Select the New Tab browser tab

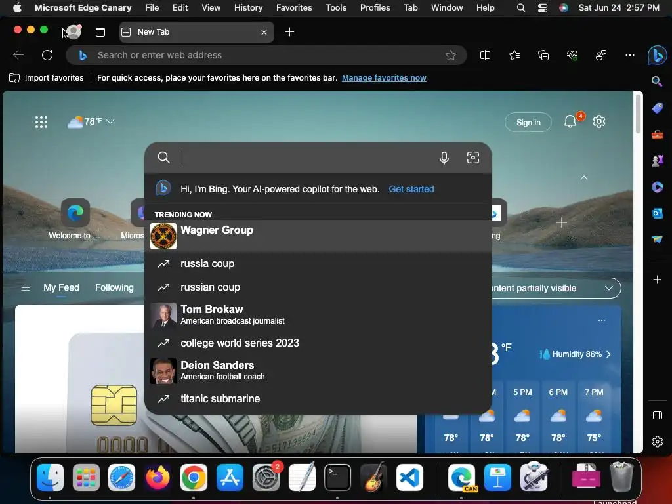point(196,32)
